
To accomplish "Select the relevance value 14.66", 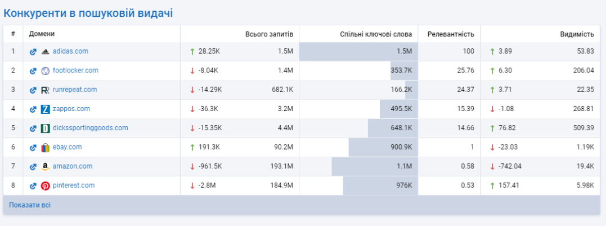I will [x=467, y=128].
